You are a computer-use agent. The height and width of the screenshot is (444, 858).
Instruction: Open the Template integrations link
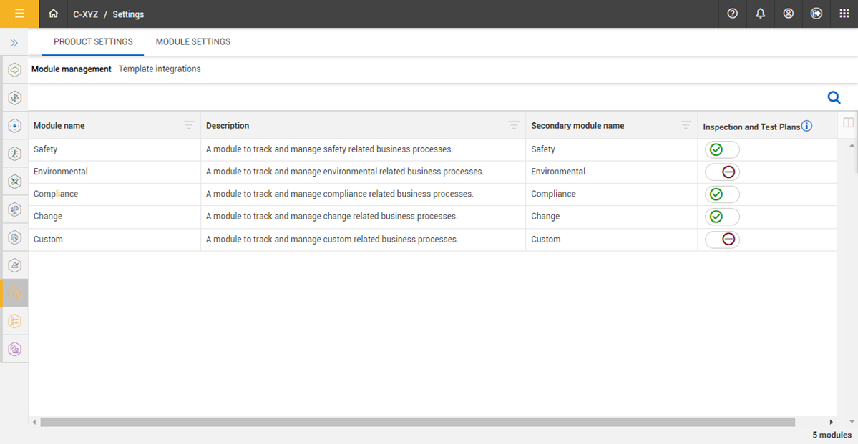tap(160, 69)
